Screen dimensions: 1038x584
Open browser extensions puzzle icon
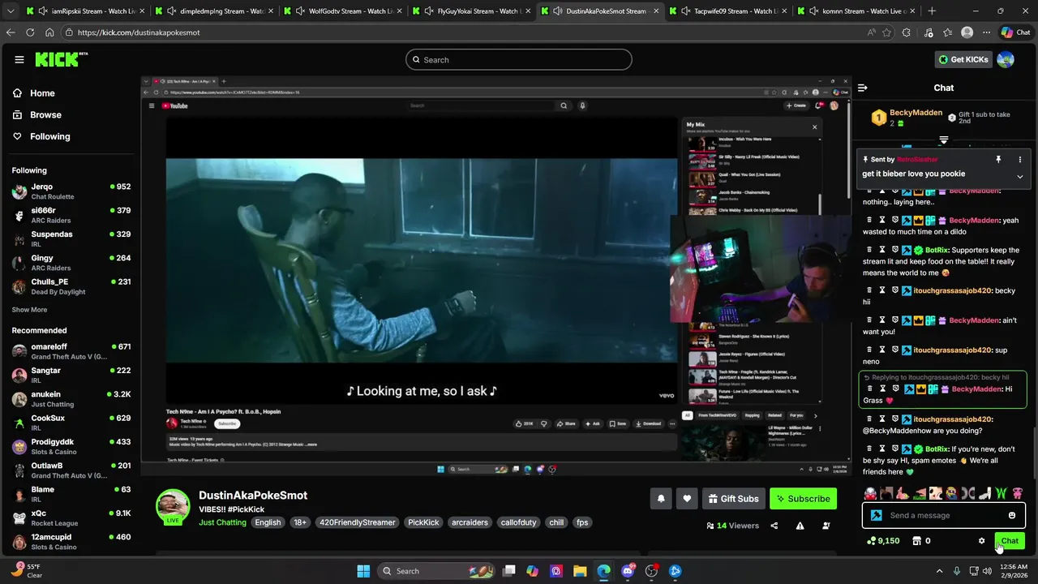907,32
